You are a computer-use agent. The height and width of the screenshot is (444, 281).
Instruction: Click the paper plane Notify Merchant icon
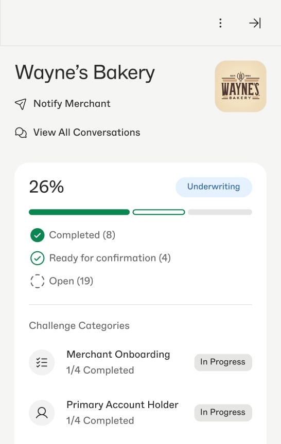pyautogui.click(x=21, y=104)
